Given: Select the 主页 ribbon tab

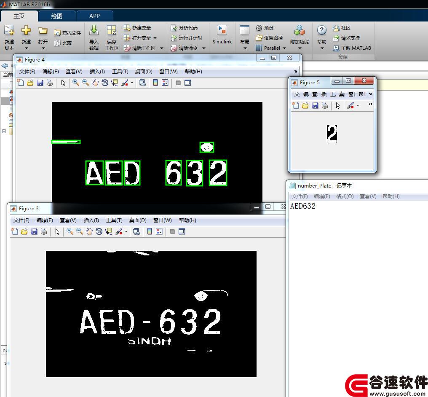Looking at the screenshot, I should 19,16.
